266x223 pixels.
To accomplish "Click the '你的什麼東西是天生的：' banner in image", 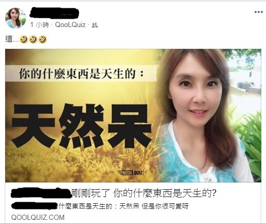I will (81, 73).
